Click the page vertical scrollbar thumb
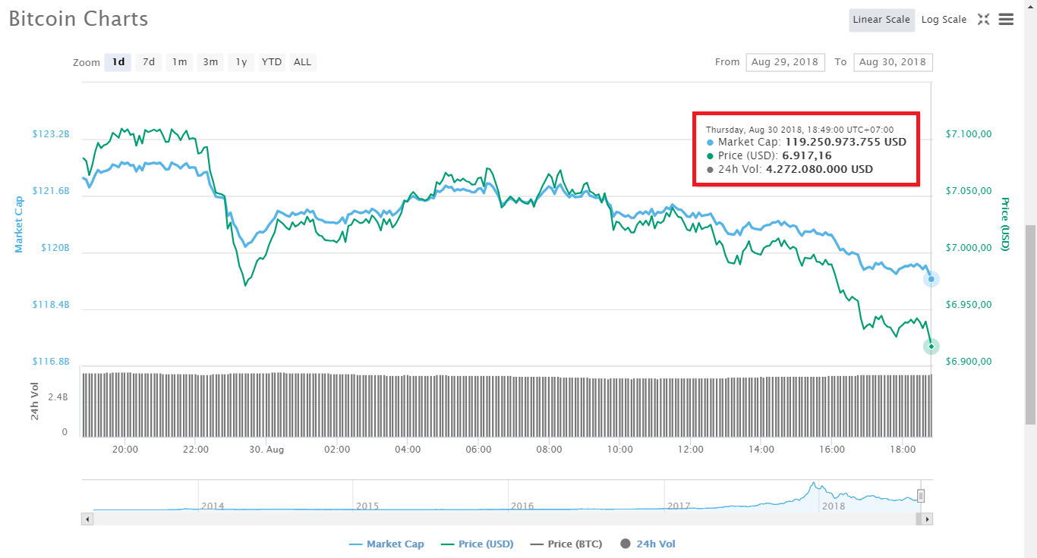The width and height of the screenshot is (1037, 558). point(1030,324)
